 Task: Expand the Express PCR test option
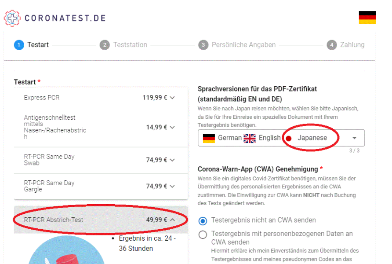(x=172, y=98)
